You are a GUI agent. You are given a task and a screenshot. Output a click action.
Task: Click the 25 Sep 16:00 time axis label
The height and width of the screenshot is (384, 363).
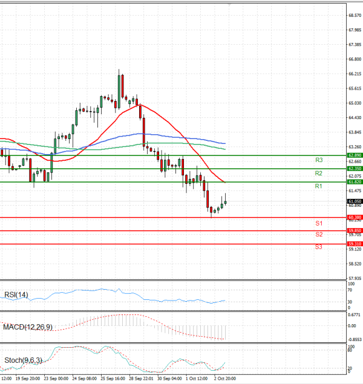tap(113, 378)
